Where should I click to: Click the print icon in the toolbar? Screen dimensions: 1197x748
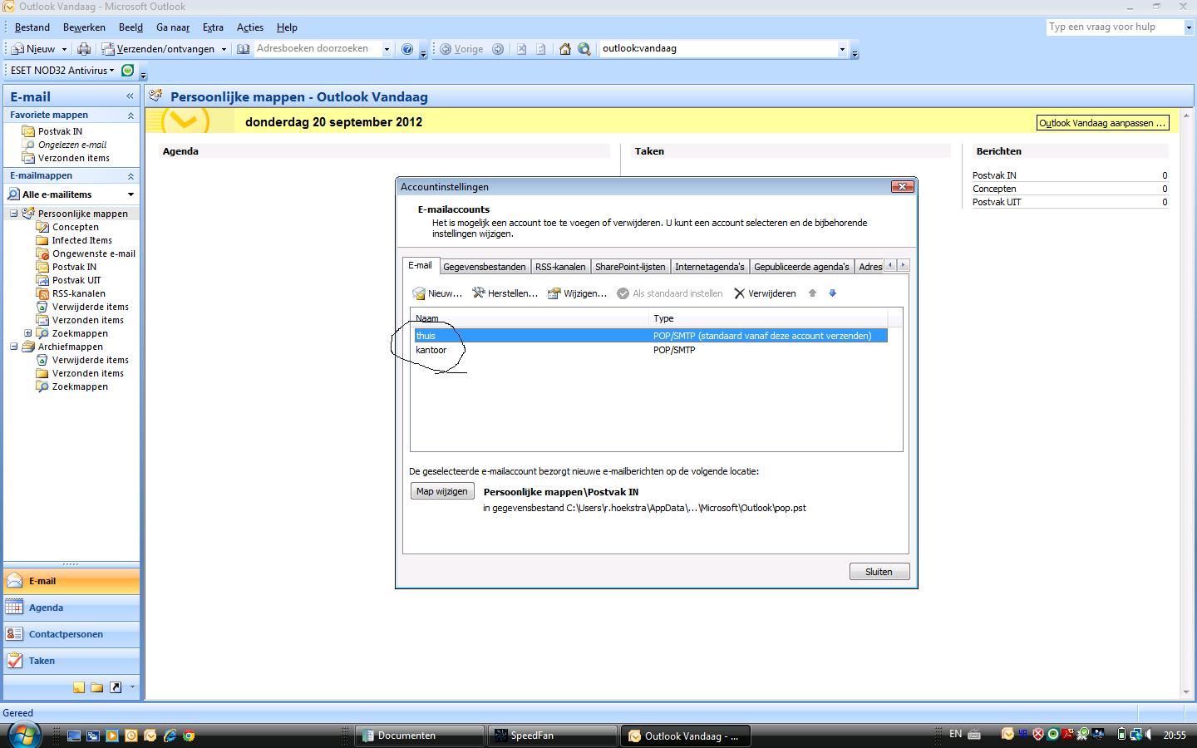tap(84, 49)
